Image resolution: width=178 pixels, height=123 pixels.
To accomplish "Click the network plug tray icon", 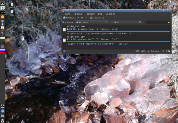I will click(2, 33).
